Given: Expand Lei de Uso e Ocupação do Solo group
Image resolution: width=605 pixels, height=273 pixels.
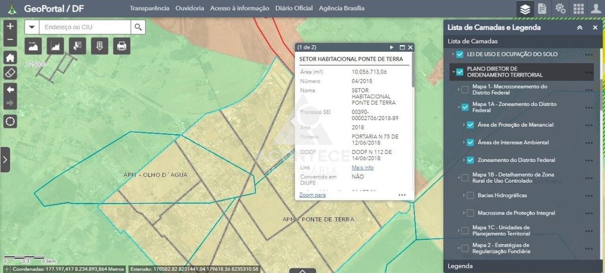Looking at the screenshot, I should pyautogui.click(x=454, y=54).
